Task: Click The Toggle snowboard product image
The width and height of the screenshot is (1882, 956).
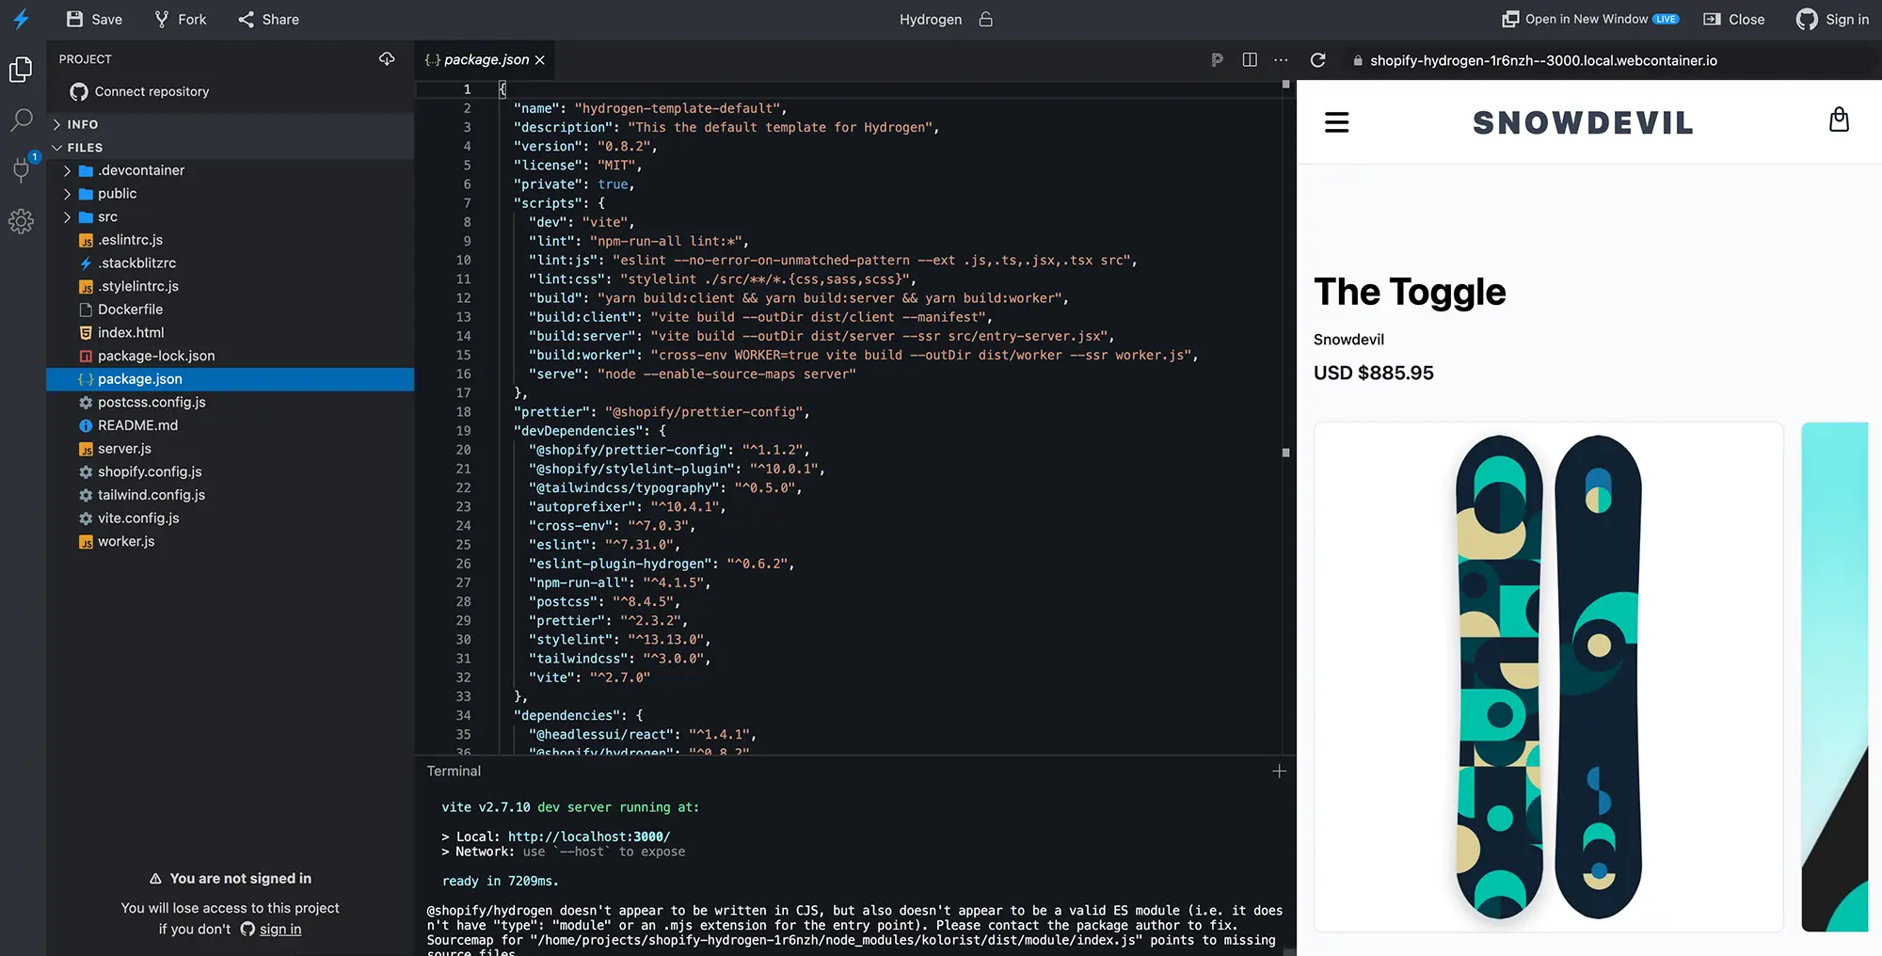Action: tap(1549, 677)
